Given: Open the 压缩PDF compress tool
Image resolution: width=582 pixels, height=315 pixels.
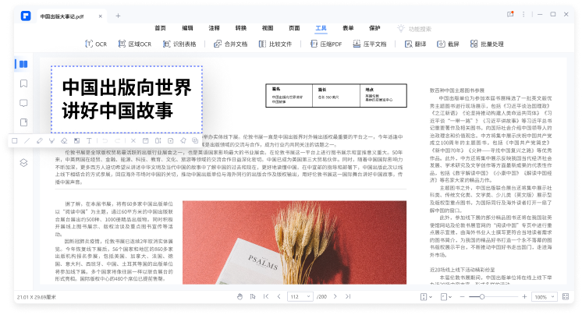Looking at the screenshot, I should pos(326,44).
